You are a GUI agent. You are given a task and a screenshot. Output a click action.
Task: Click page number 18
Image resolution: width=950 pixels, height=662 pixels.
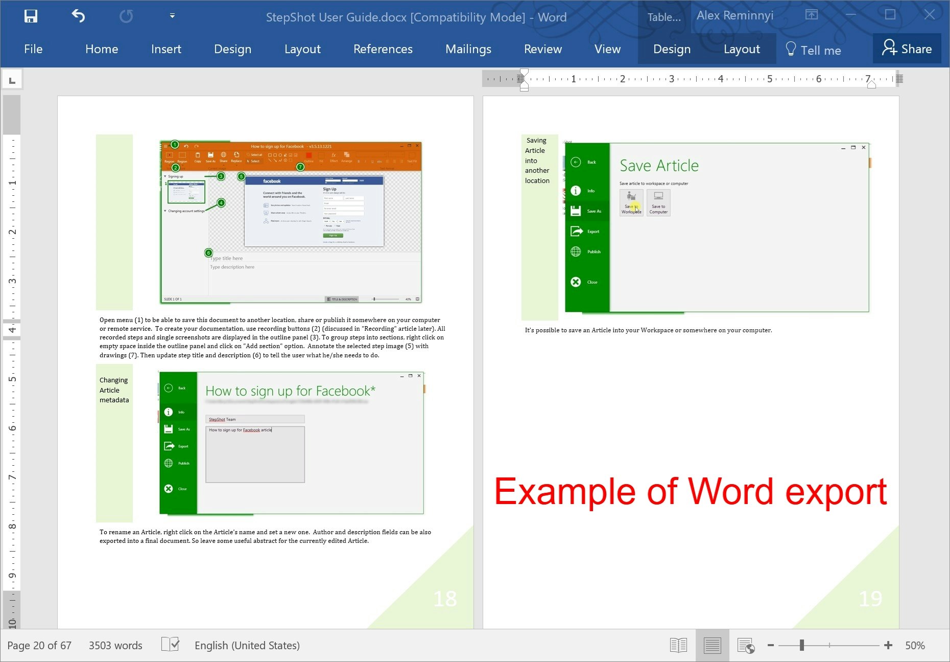point(445,599)
